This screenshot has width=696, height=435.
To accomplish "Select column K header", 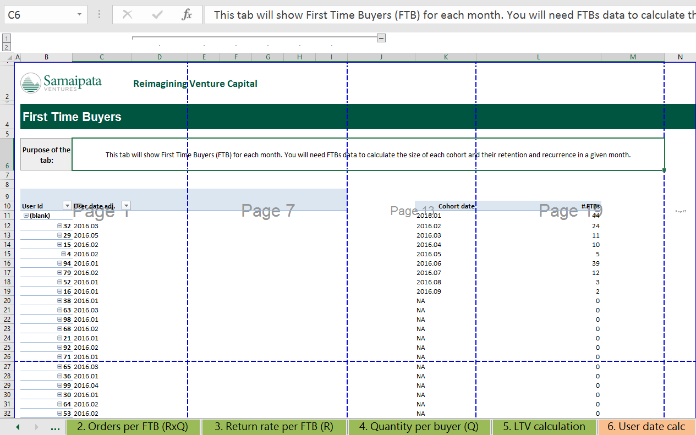I will point(446,57).
